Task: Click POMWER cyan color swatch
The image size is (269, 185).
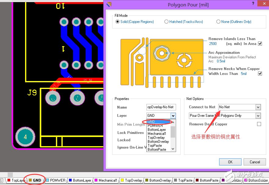Action: (x=47, y=180)
